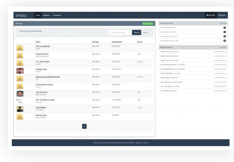Screen dimensions: 234x162
Task: Click the Priya Rithika photo thumbnail
Action: [20, 109]
